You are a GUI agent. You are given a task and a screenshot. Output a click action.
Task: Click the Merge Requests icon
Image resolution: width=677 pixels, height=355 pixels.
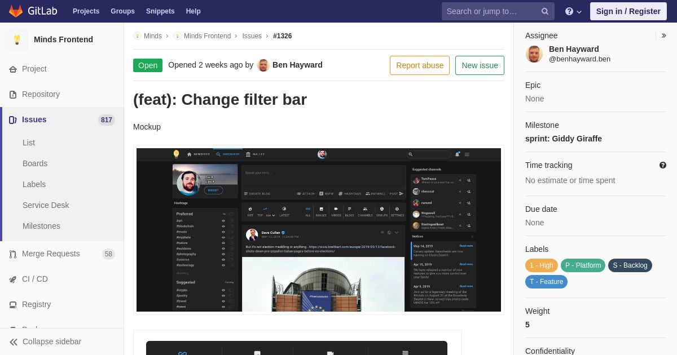[13, 254]
